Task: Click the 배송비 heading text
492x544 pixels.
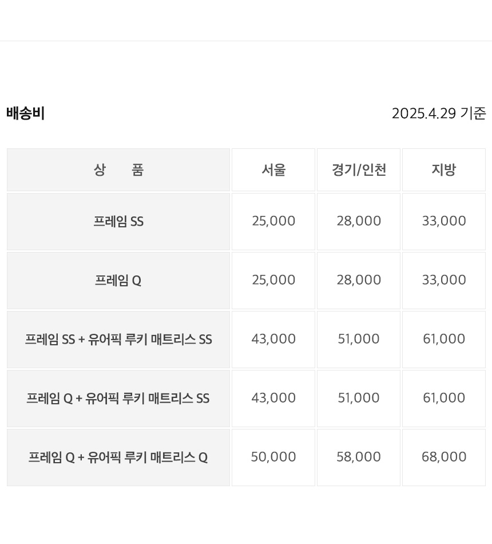Action: [26, 113]
